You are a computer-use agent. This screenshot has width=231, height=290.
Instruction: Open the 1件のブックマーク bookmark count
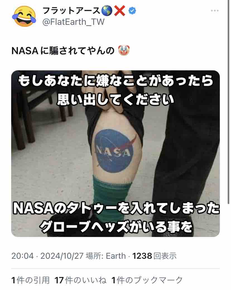(147, 280)
